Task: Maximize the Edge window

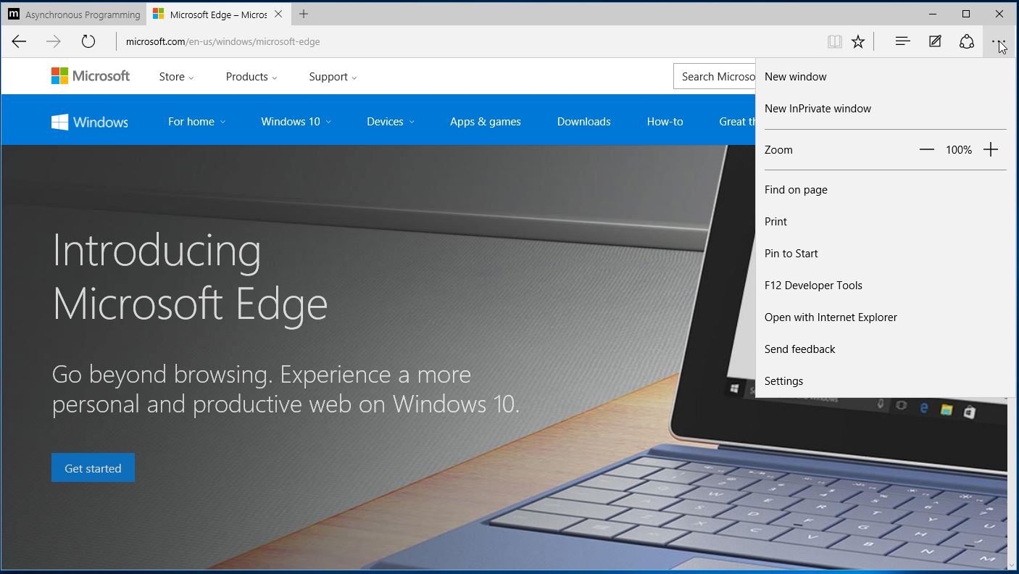Action: click(x=966, y=14)
